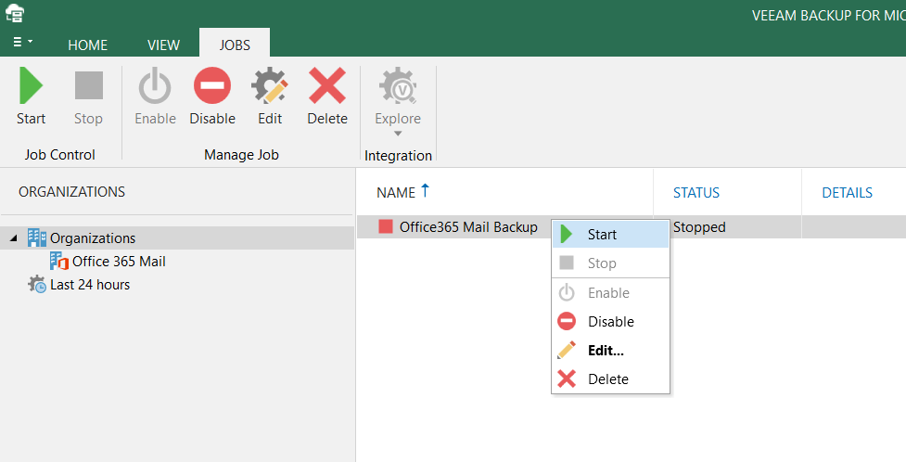Click the Enable power icon in ribbon
The width and height of the screenshot is (906, 462).
tap(155, 87)
